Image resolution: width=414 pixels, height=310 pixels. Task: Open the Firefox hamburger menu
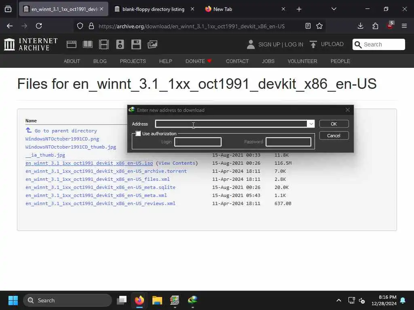coord(404,26)
